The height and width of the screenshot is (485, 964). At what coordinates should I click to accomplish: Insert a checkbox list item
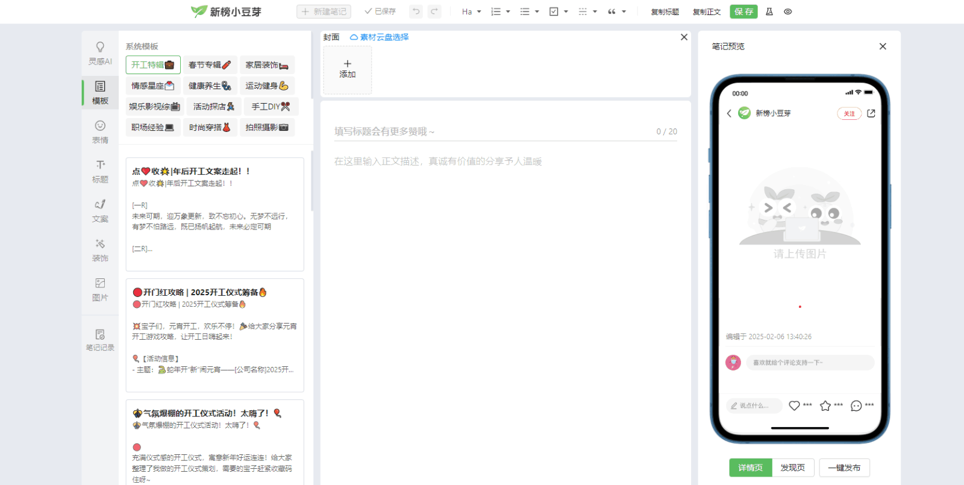(554, 11)
